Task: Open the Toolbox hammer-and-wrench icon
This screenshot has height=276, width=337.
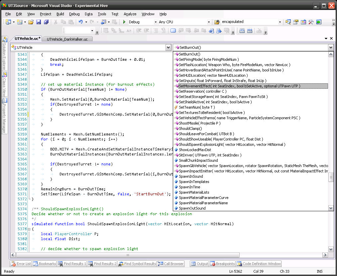Action: click(x=311, y=22)
